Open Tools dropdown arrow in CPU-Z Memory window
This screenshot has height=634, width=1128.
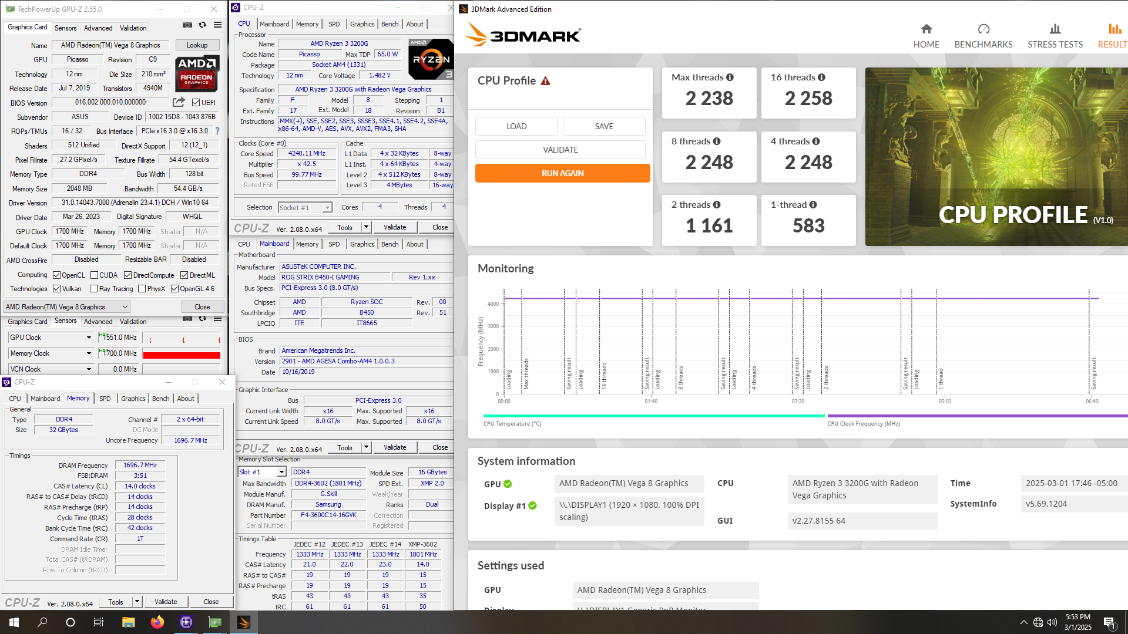[137, 602]
